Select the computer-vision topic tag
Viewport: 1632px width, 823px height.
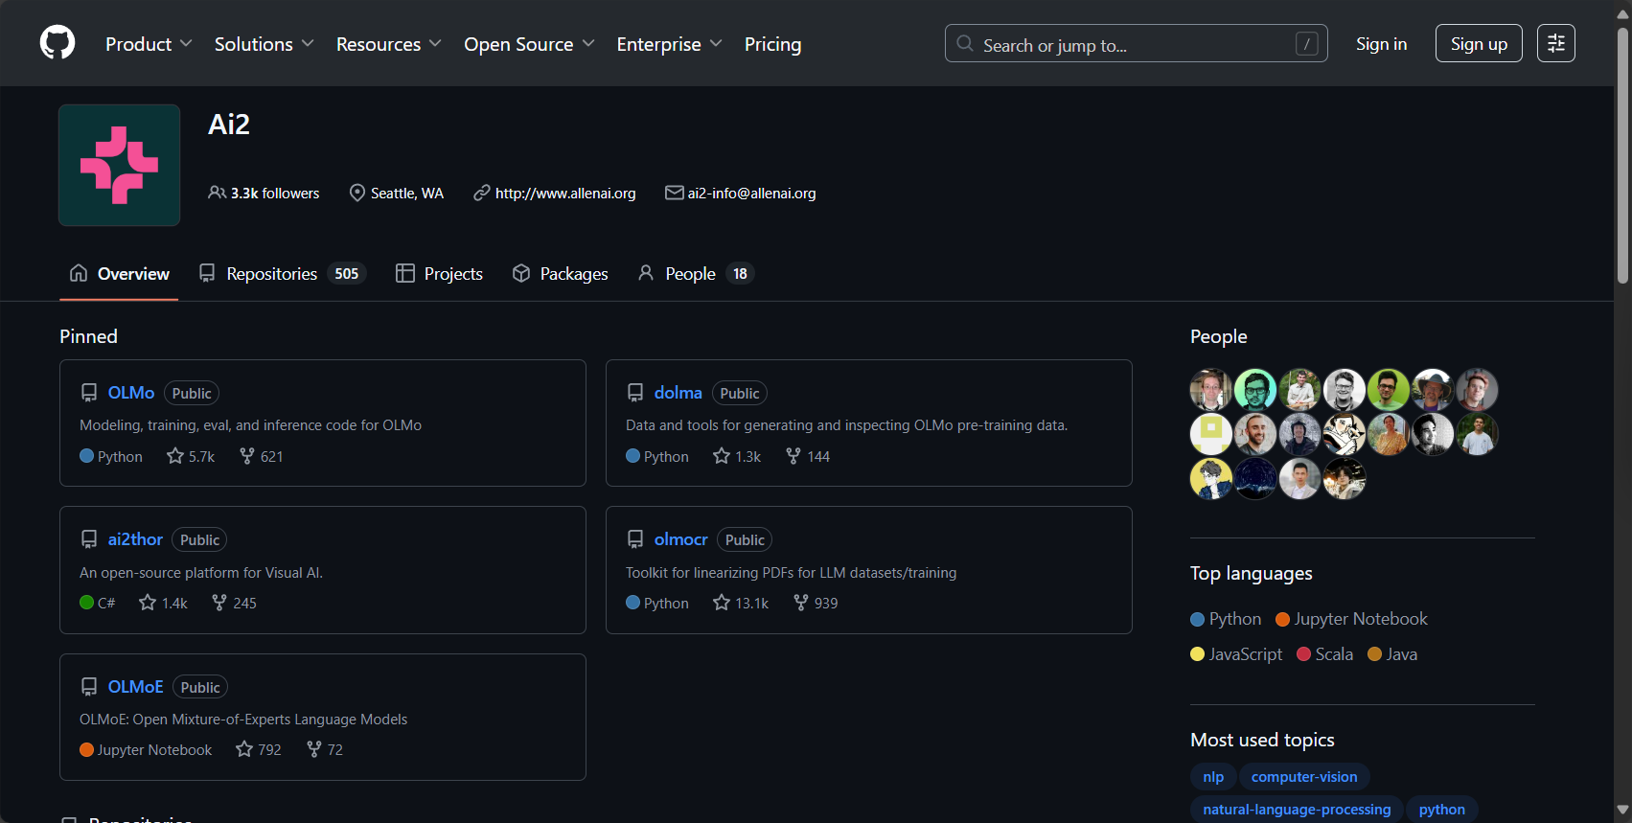(x=1304, y=777)
